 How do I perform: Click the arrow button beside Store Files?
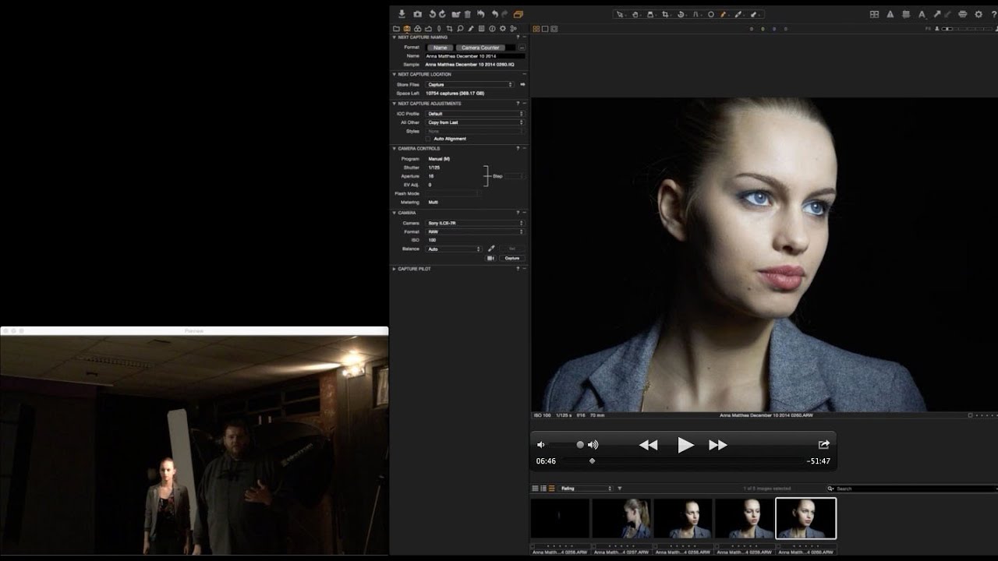(x=522, y=84)
